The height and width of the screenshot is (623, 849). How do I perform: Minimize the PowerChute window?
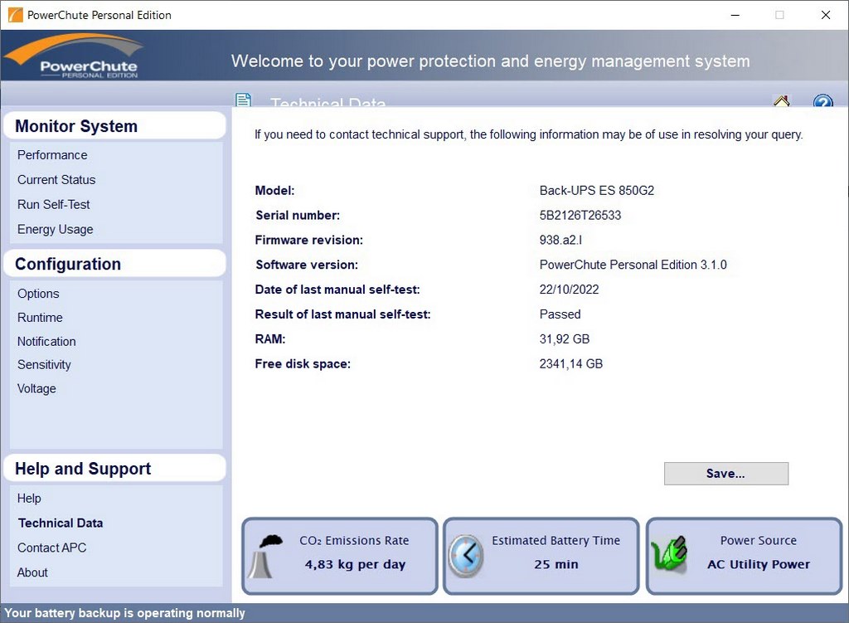pos(735,15)
